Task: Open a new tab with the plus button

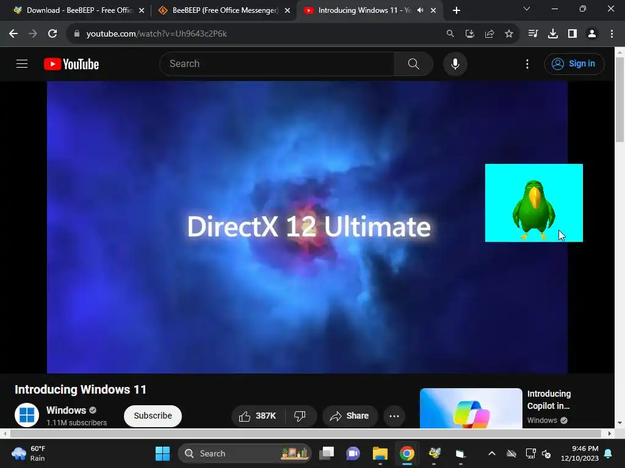Action: pos(457,11)
